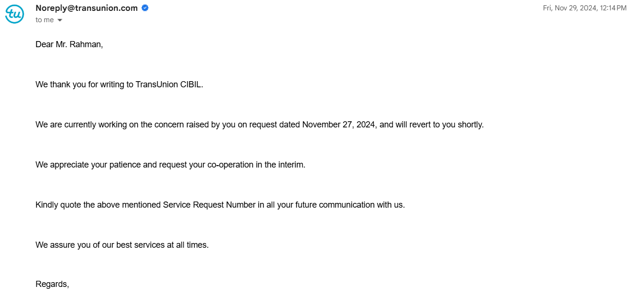Click the blue verified sender badge

(145, 8)
